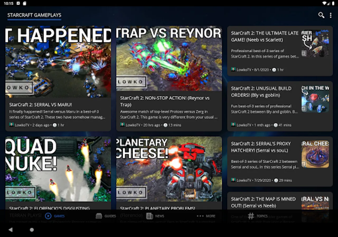Tap the Android back navigation button
Image resolution: width=338 pixels, height=237 pixels.
pyautogui.click(x=11, y=230)
